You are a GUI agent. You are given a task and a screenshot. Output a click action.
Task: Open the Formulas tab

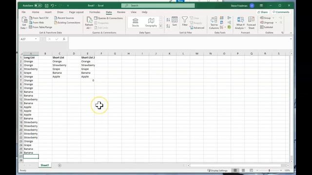click(95, 12)
